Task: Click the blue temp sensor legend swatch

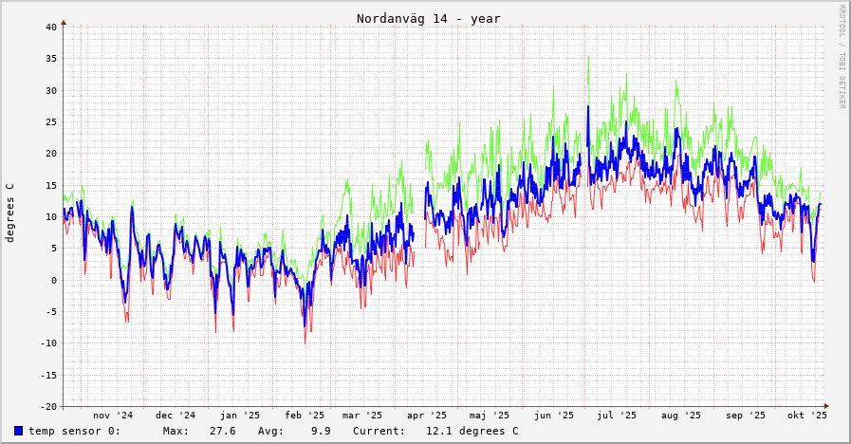Action: pyautogui.click(x=18, y=431)
